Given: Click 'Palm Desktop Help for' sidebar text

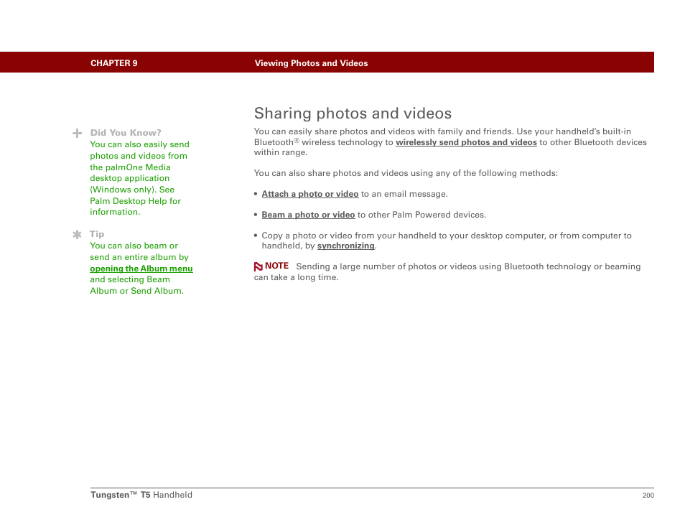Looking at the screenshot, I should click(x=136, y=201).
